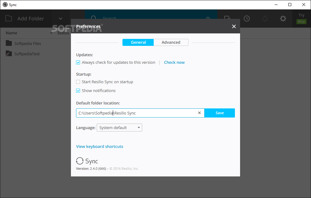The image size is (311, 198).
Task: Select the SoftpediaTest folder row
Action: click(36, 54)
